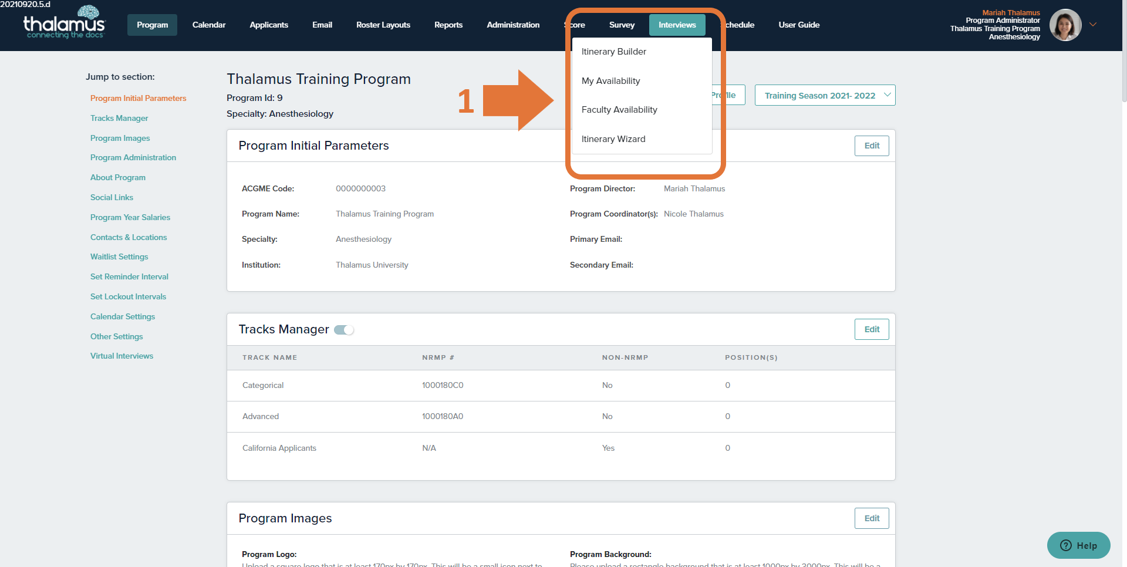
Task: Jump to Social Links
Action: [x=112, y=198]
